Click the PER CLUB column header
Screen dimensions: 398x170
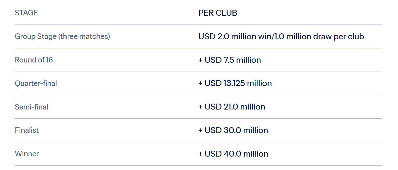pos(218,13)
